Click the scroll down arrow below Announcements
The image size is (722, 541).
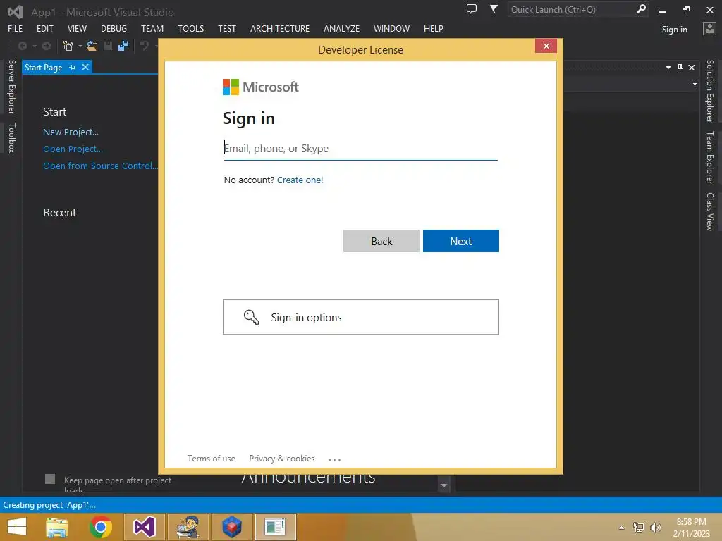[444, 485]
